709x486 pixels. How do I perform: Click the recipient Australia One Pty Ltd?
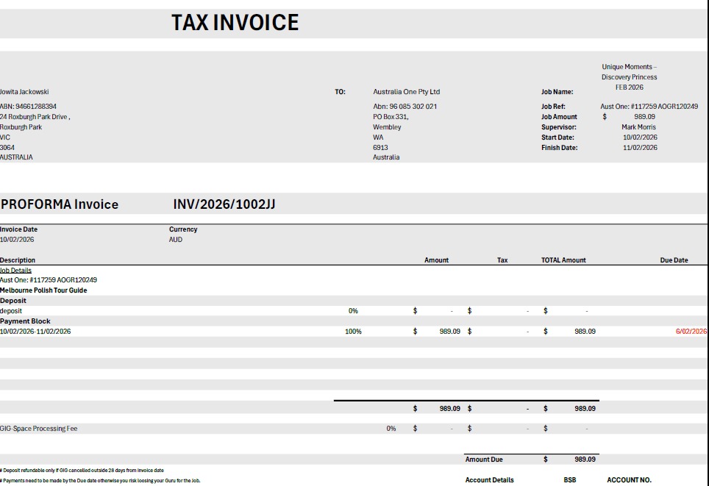tap(407, 92)
